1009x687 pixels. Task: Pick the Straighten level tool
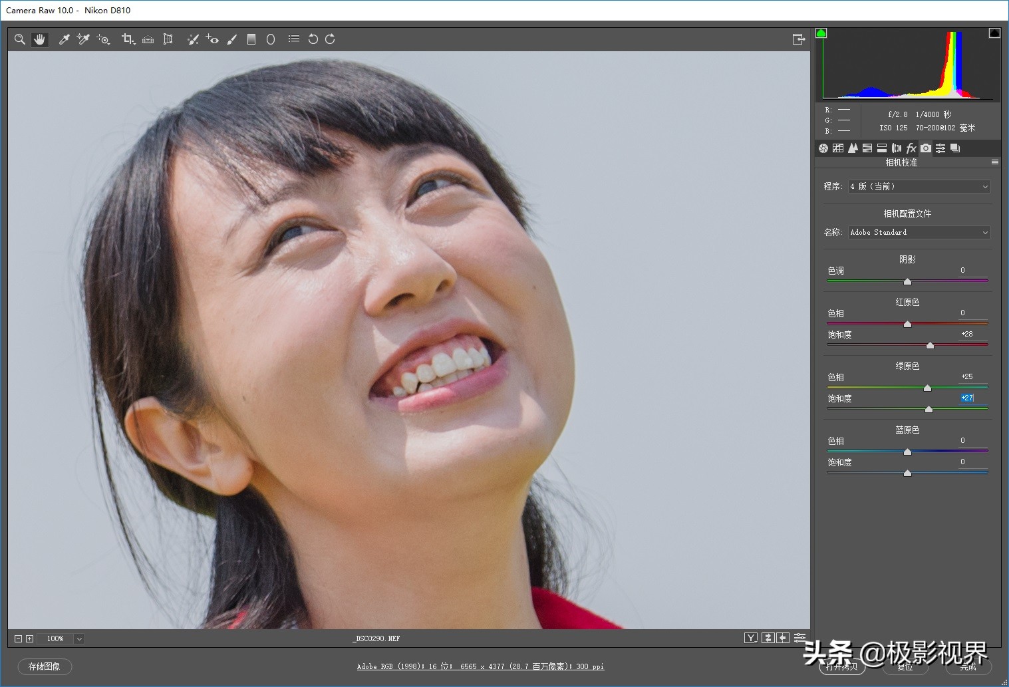148,39
